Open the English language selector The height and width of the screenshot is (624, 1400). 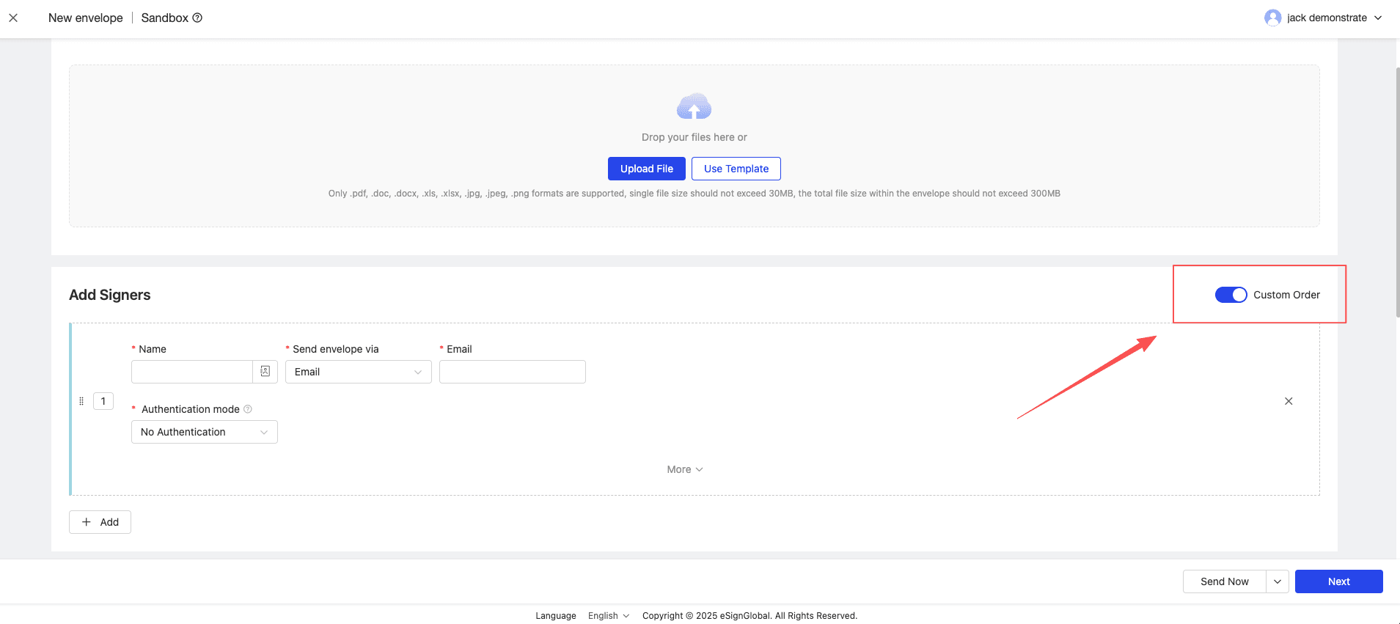coord(608,616)
